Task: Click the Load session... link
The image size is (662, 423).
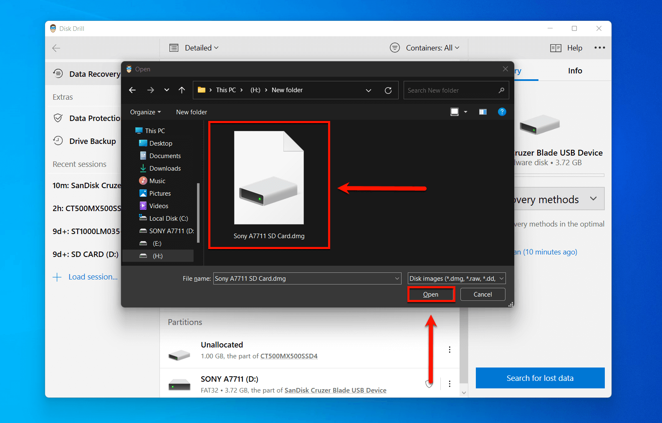Action: pos(85,277)
